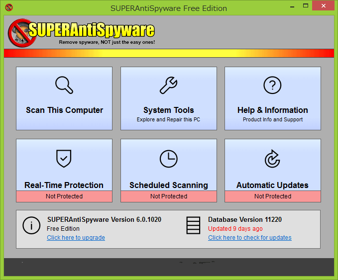Click 'Click here to check for updates' link
This screenshot has width=338, height=280.
tap(250, 238)
